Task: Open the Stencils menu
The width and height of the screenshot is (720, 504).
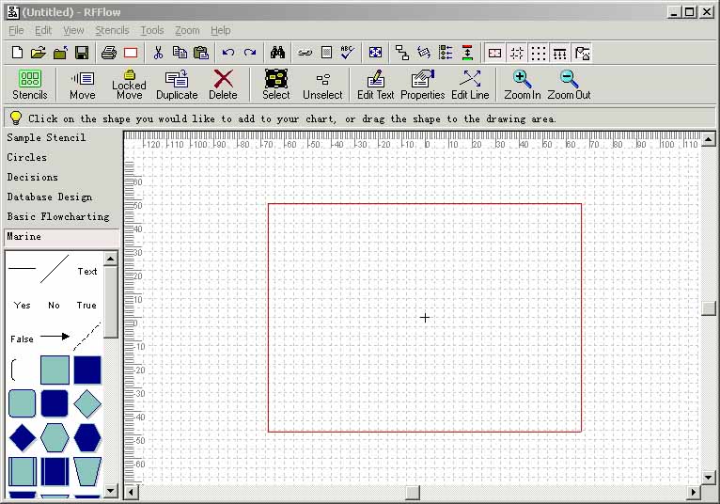Action: click(112, 30)
